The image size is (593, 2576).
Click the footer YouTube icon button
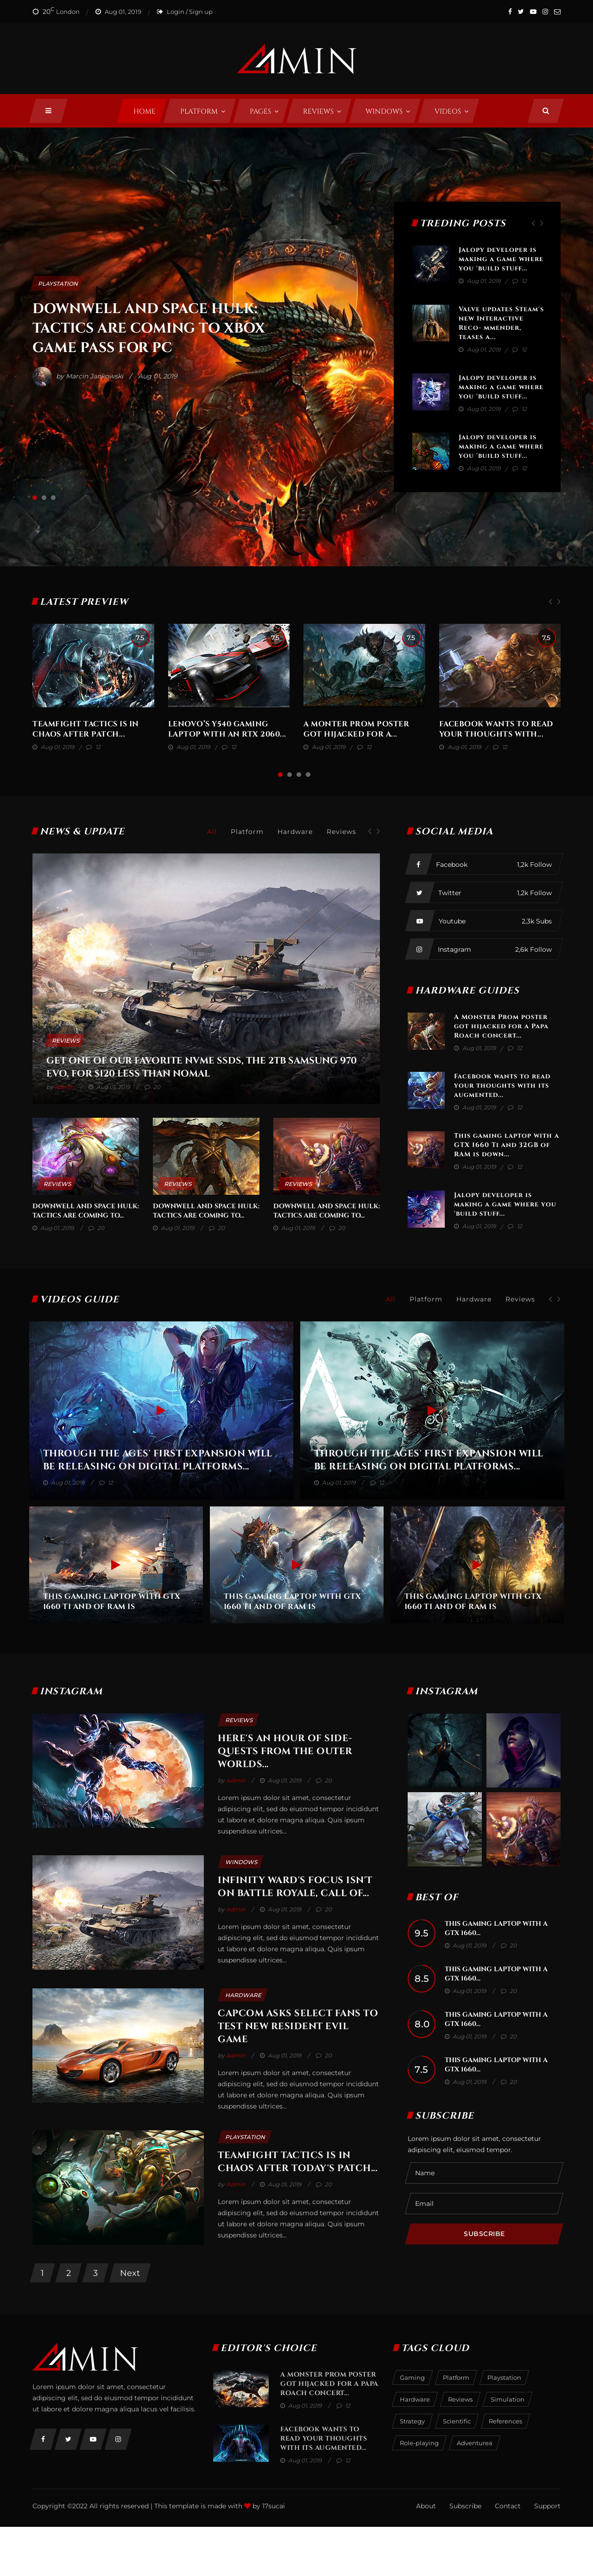[x=93, y=2439]
